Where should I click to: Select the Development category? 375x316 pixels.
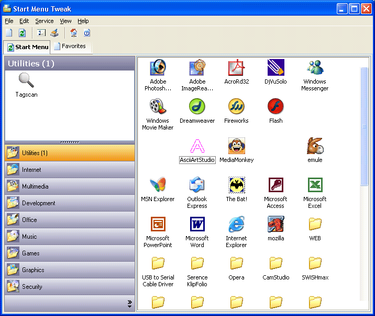point(70,203)
